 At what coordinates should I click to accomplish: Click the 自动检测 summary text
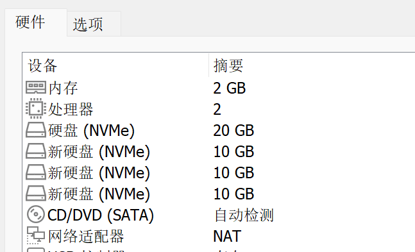coord(244,215)
